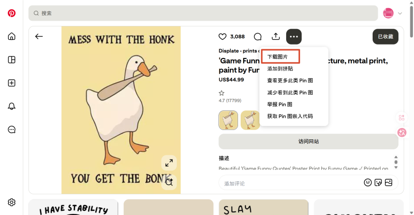
Task: Click the 访问网站 button
Action: click(x=308, y=141)
